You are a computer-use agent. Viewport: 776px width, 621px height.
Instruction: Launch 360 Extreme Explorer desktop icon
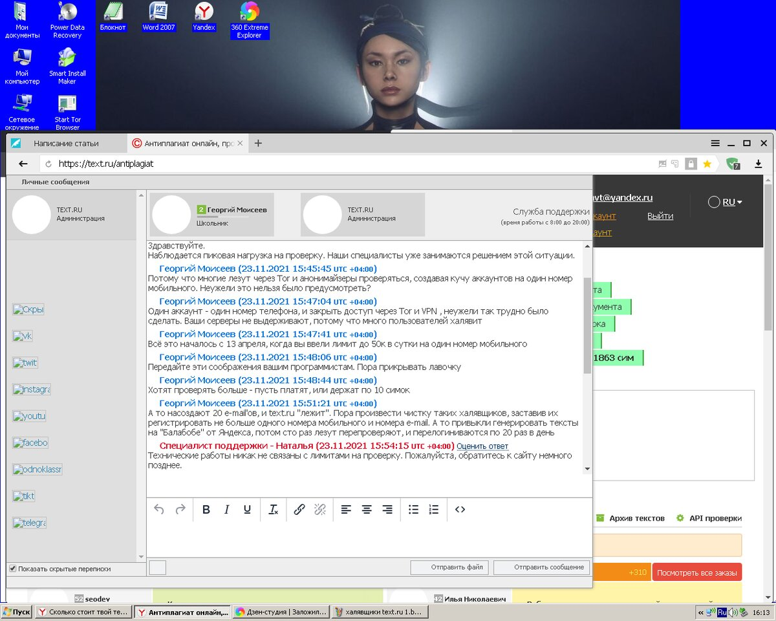tap(250, 20)
